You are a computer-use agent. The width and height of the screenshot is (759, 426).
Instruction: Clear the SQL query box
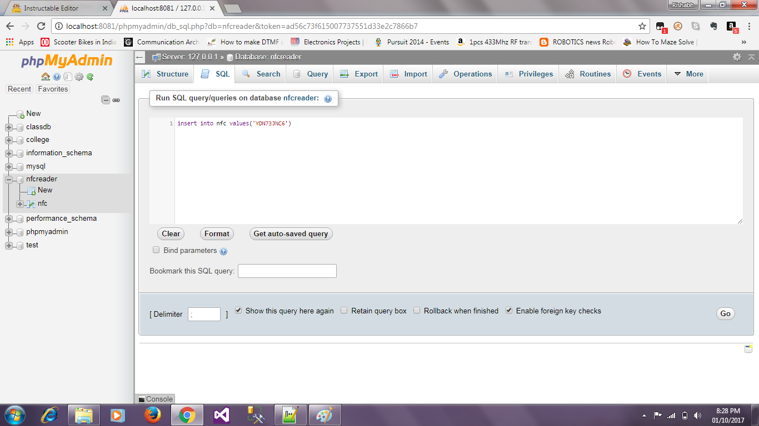tap(171, 234)
